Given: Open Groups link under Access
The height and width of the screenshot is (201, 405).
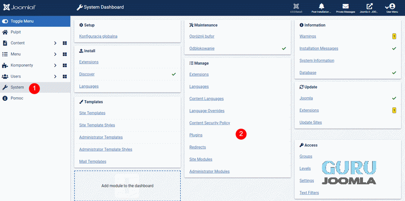Looking at the screenshot, I should tap(306, 156).
